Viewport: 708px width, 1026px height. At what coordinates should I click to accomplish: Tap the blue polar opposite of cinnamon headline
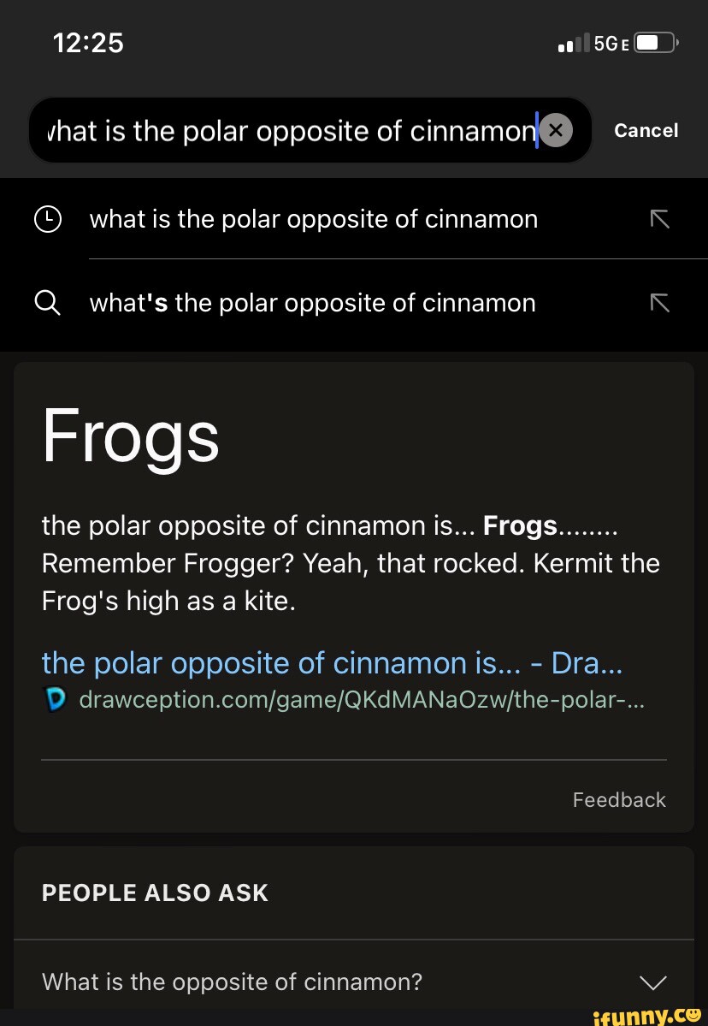[332, 662]
